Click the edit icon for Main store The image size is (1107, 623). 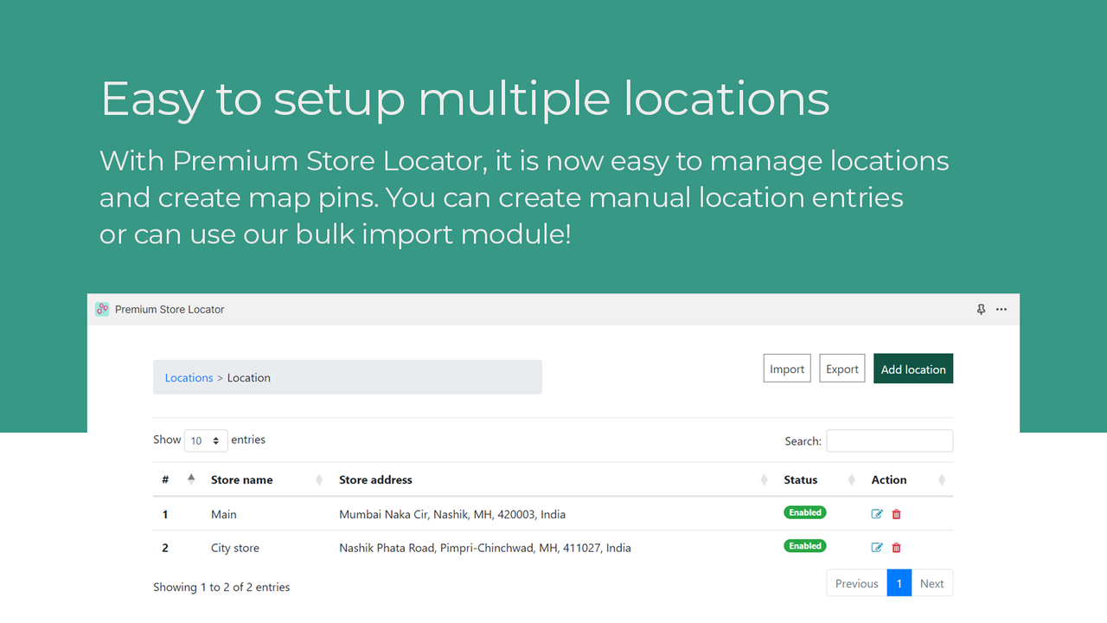coord(877,513)
